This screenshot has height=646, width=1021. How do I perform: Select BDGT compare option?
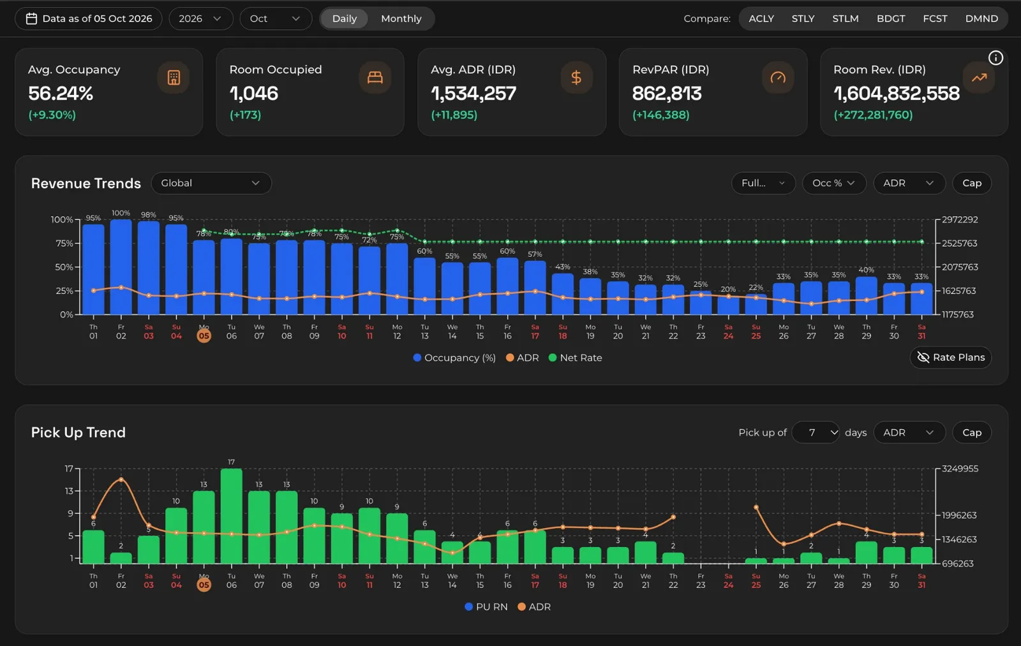click(891, 18)
